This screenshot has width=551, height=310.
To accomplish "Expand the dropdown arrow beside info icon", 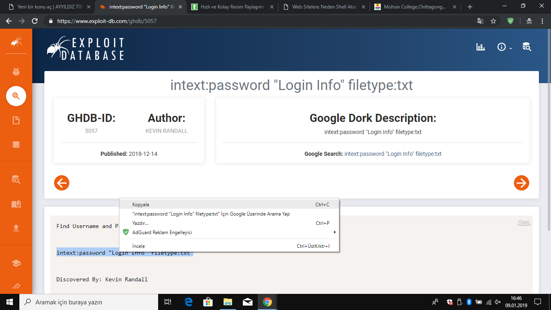I will click(x=511, y=48).
